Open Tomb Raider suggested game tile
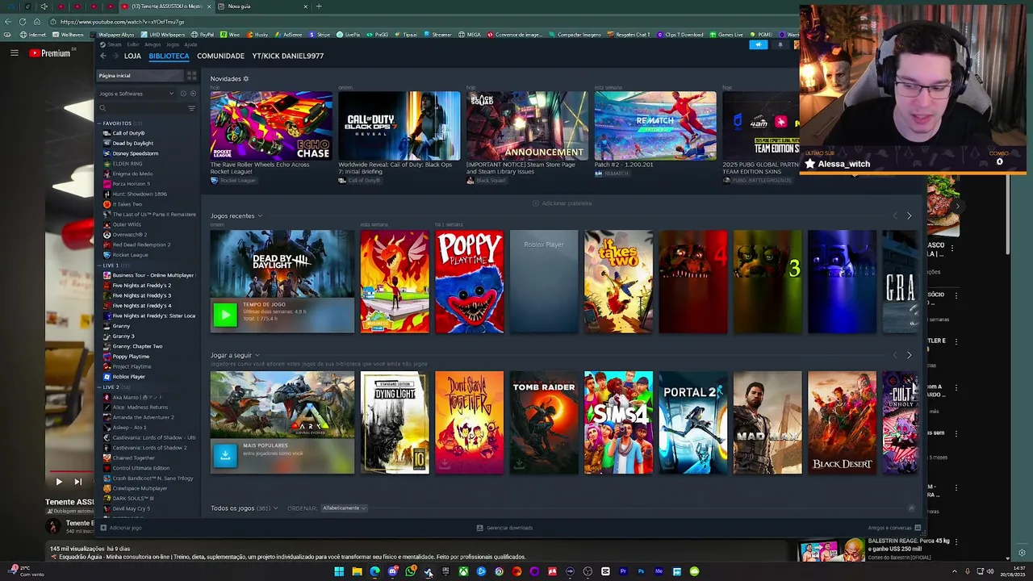1033x581 pixels. click(x=544, y=422)
